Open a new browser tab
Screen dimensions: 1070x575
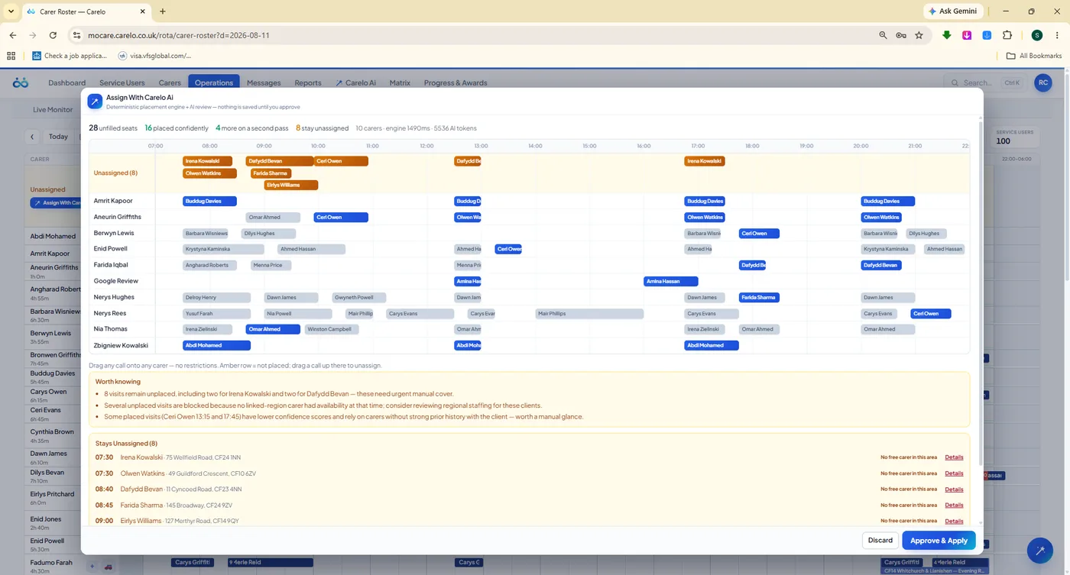(x=163, y=11)
